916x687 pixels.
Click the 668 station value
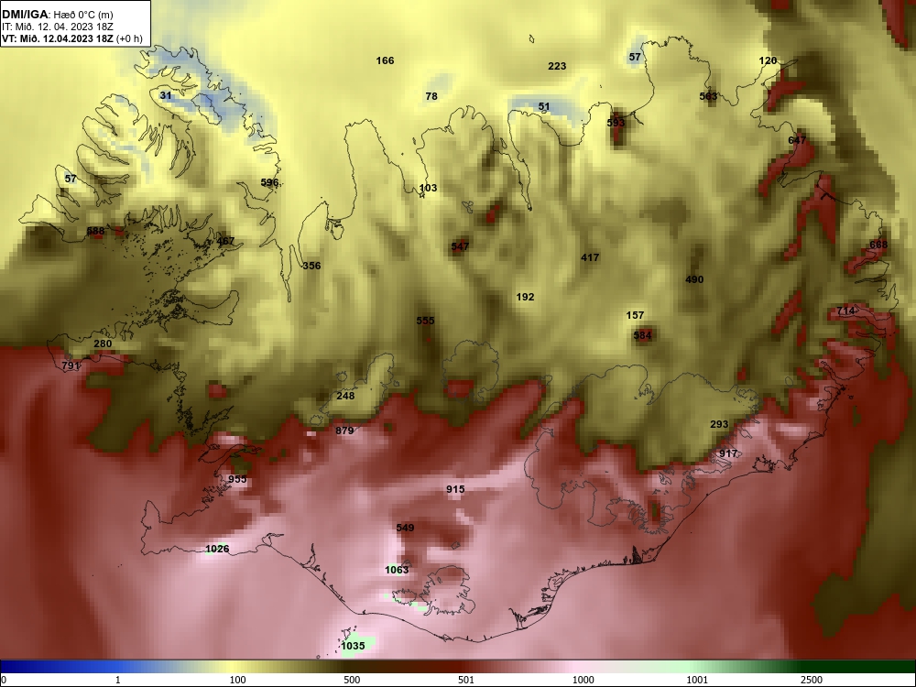coord(878,245)
